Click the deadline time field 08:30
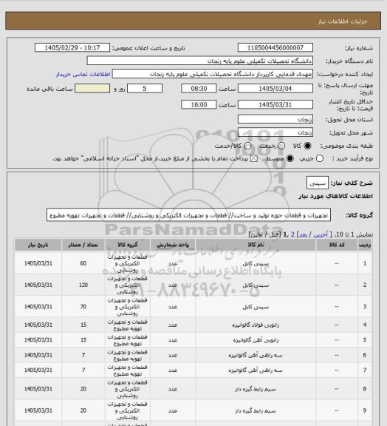This screenshot has width=387, height=426. [199, 89]
